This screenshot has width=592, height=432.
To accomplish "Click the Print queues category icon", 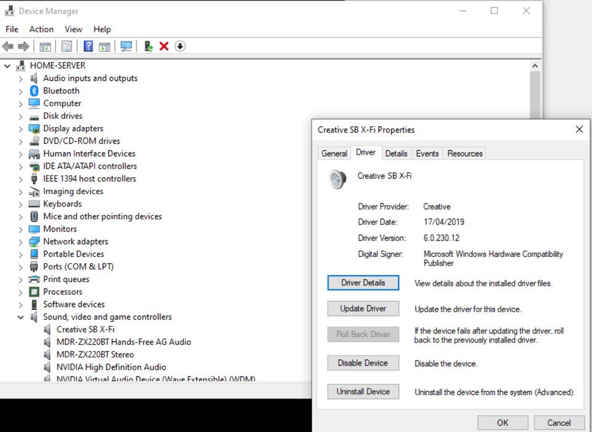I will coord(34,279).
